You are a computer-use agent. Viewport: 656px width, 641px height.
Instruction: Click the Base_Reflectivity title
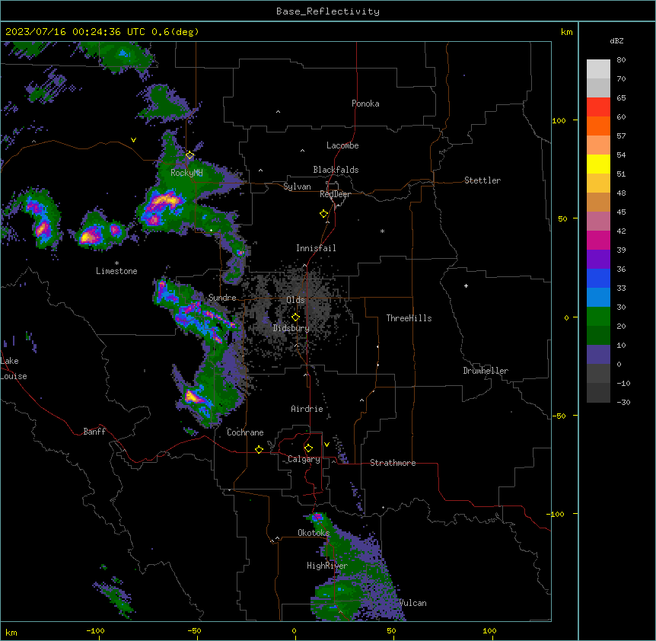[328, 11]
